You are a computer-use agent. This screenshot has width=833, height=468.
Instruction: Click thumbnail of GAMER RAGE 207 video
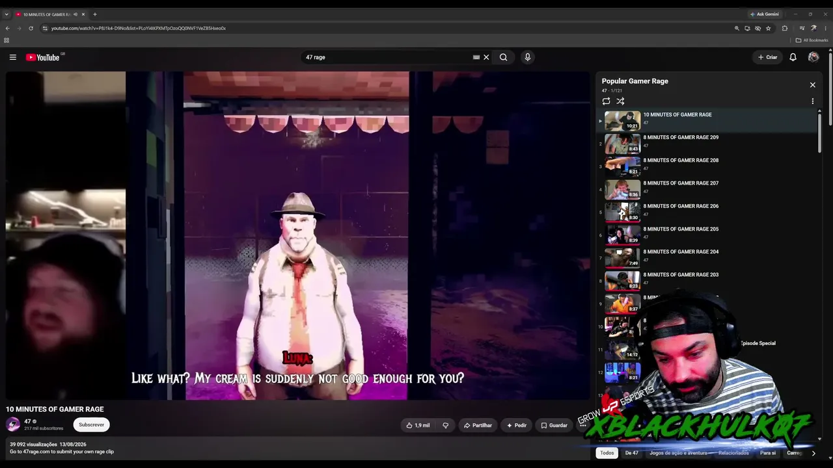623,189
